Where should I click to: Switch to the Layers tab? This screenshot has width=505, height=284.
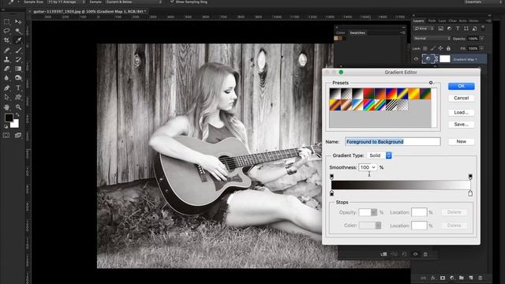tap(418, 21)
